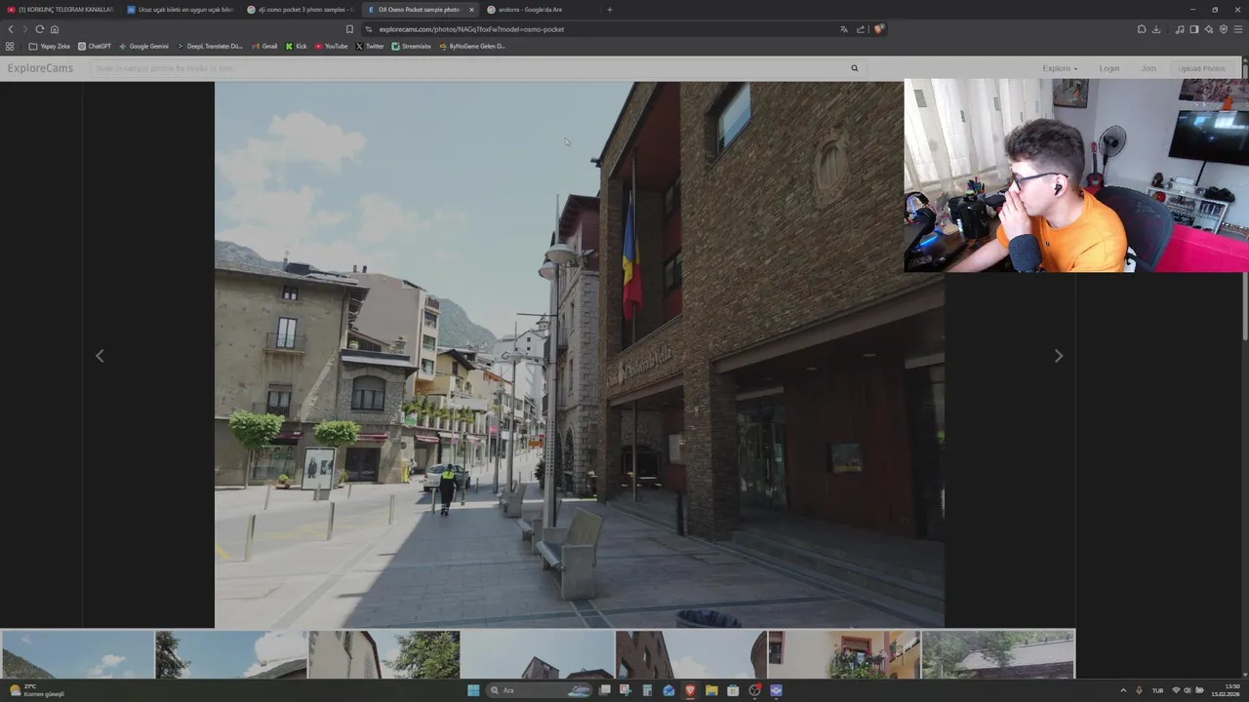Open the Kick bookmark

click(x=297, y=46)
